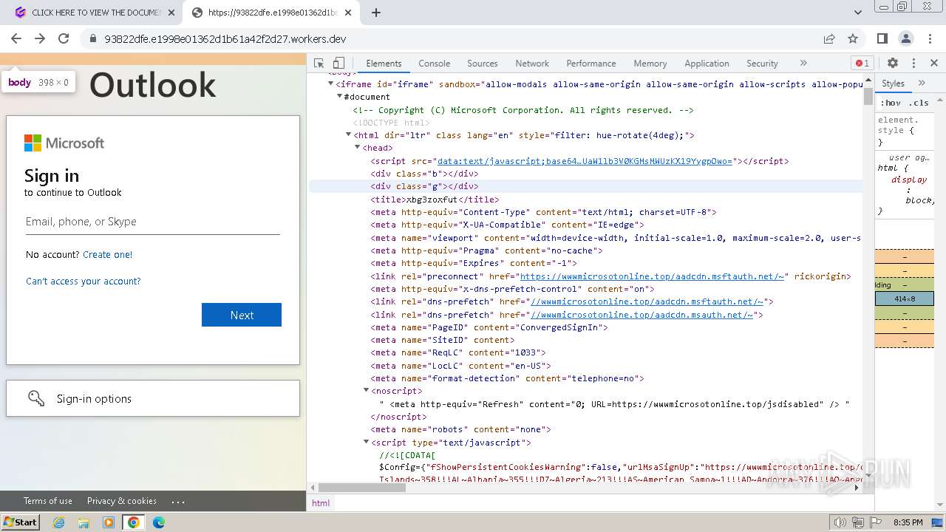
Task: Toggle Chrome side panel icon
Action: 882,38
